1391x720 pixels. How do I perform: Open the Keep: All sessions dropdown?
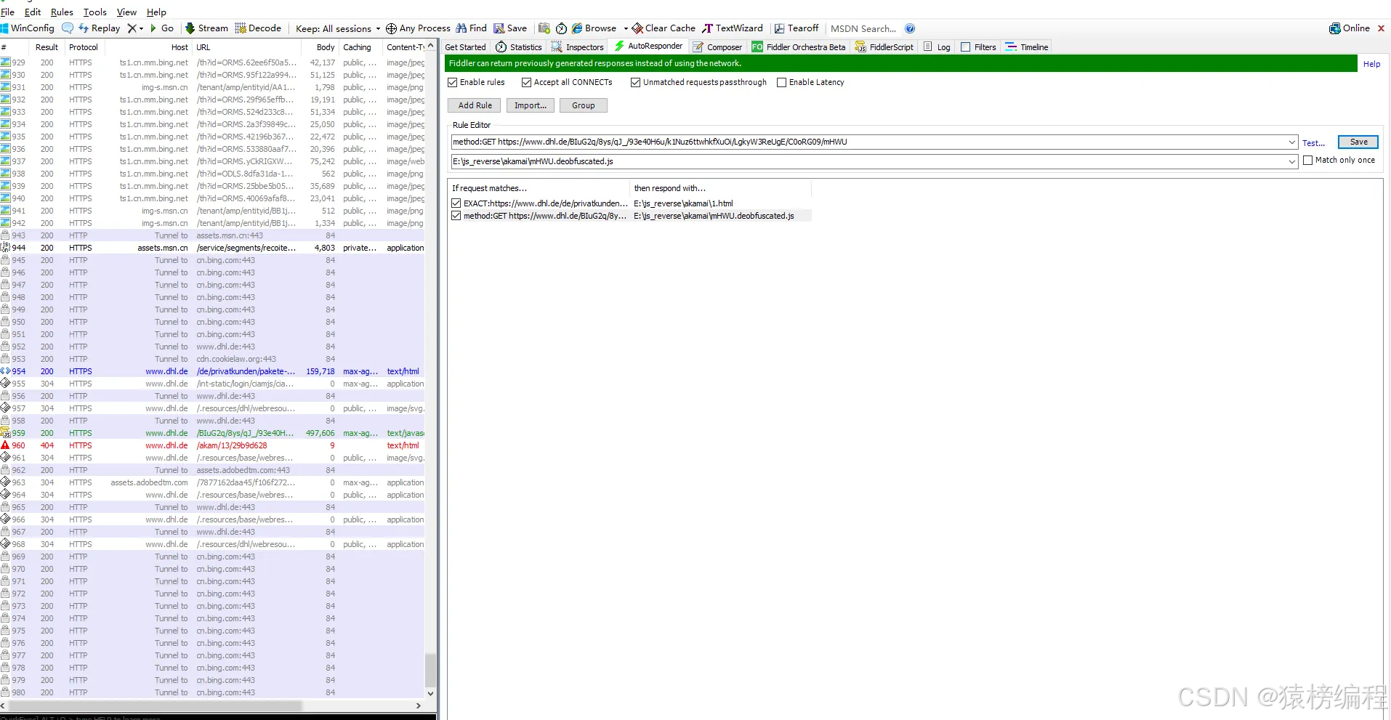click(x=338, y=28)
